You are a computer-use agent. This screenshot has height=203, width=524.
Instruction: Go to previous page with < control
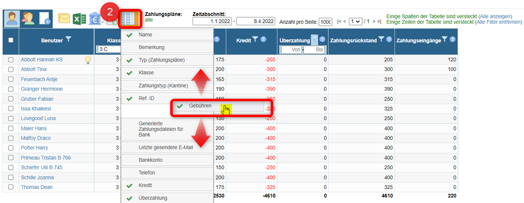344,22
